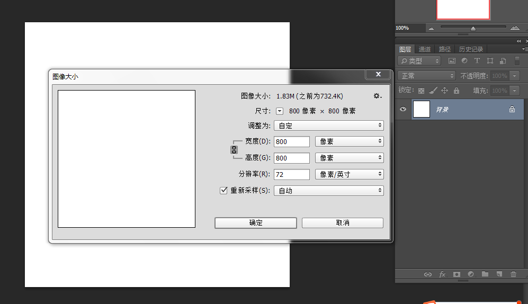The image size is (528, 304).
Task: Open the layer filter 类型 dropdown
Action: pos(419,61)
